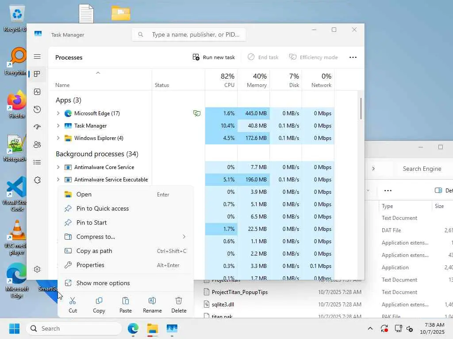Choose Pin to Start in context menu
This screenshot has height=339, width=453.
(x=126, y=222)
